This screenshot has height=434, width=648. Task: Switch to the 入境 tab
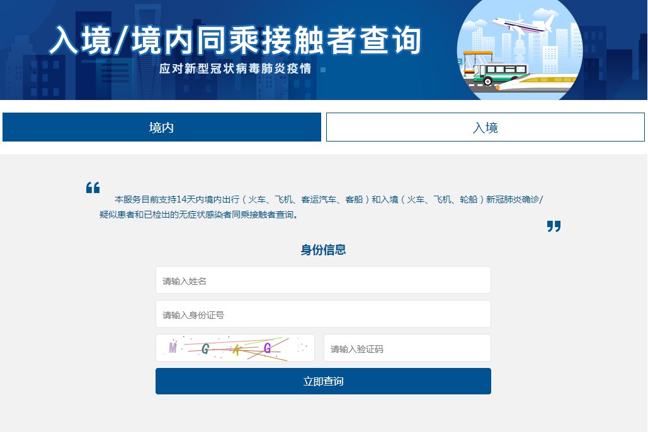pos(485,128)
